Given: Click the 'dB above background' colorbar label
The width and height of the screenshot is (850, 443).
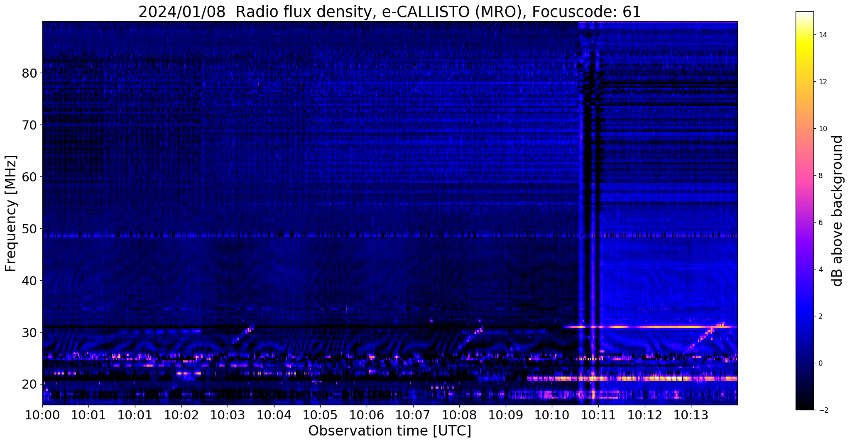Looking at the screenshot, I should (x=838, y=210).
